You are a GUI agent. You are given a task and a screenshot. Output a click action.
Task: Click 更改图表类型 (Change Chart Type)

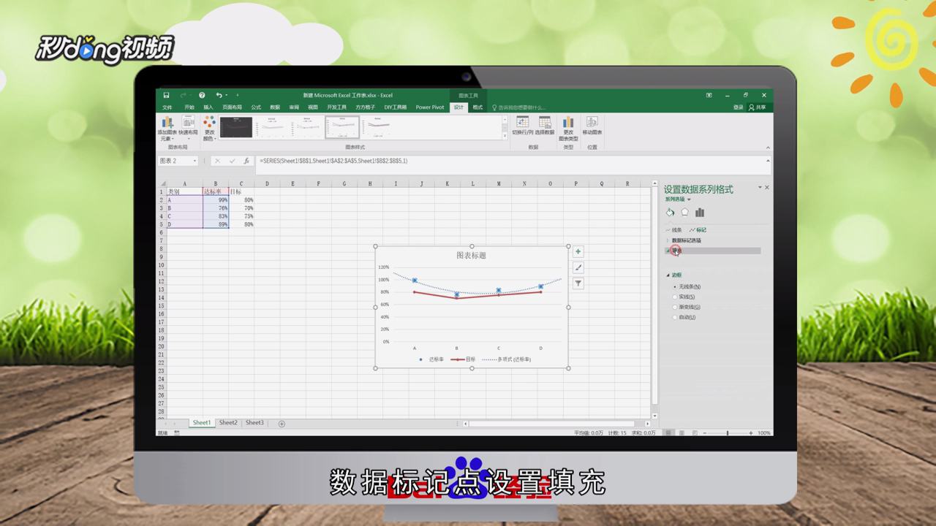point(568,129)
